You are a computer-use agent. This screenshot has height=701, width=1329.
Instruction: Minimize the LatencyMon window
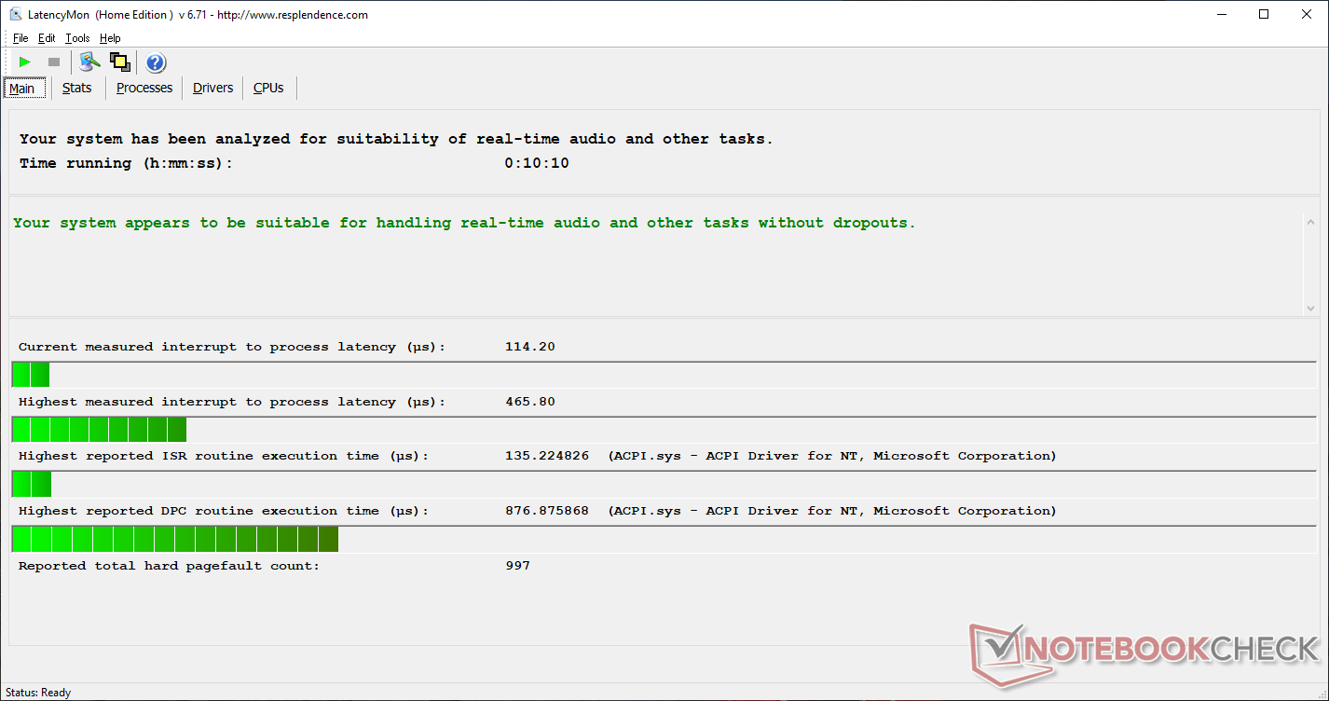[1222, 14]
